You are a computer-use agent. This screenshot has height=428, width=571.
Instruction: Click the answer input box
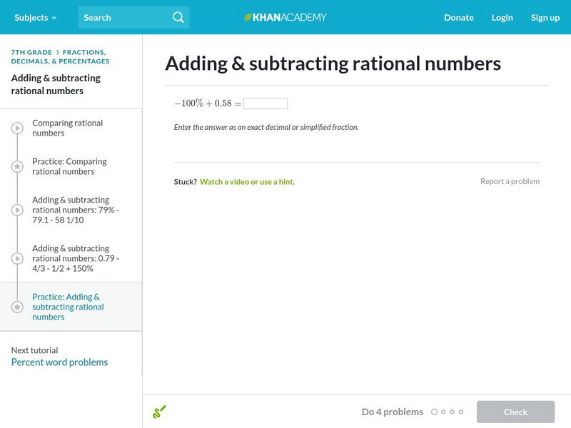pyautogui.click(x=265, y=104)
